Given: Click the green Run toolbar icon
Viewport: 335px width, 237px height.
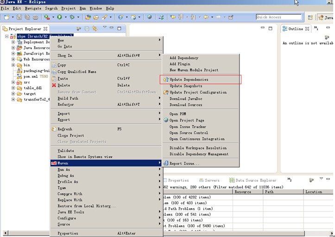Looking at the screenshot, I should [x=59, y=17].
